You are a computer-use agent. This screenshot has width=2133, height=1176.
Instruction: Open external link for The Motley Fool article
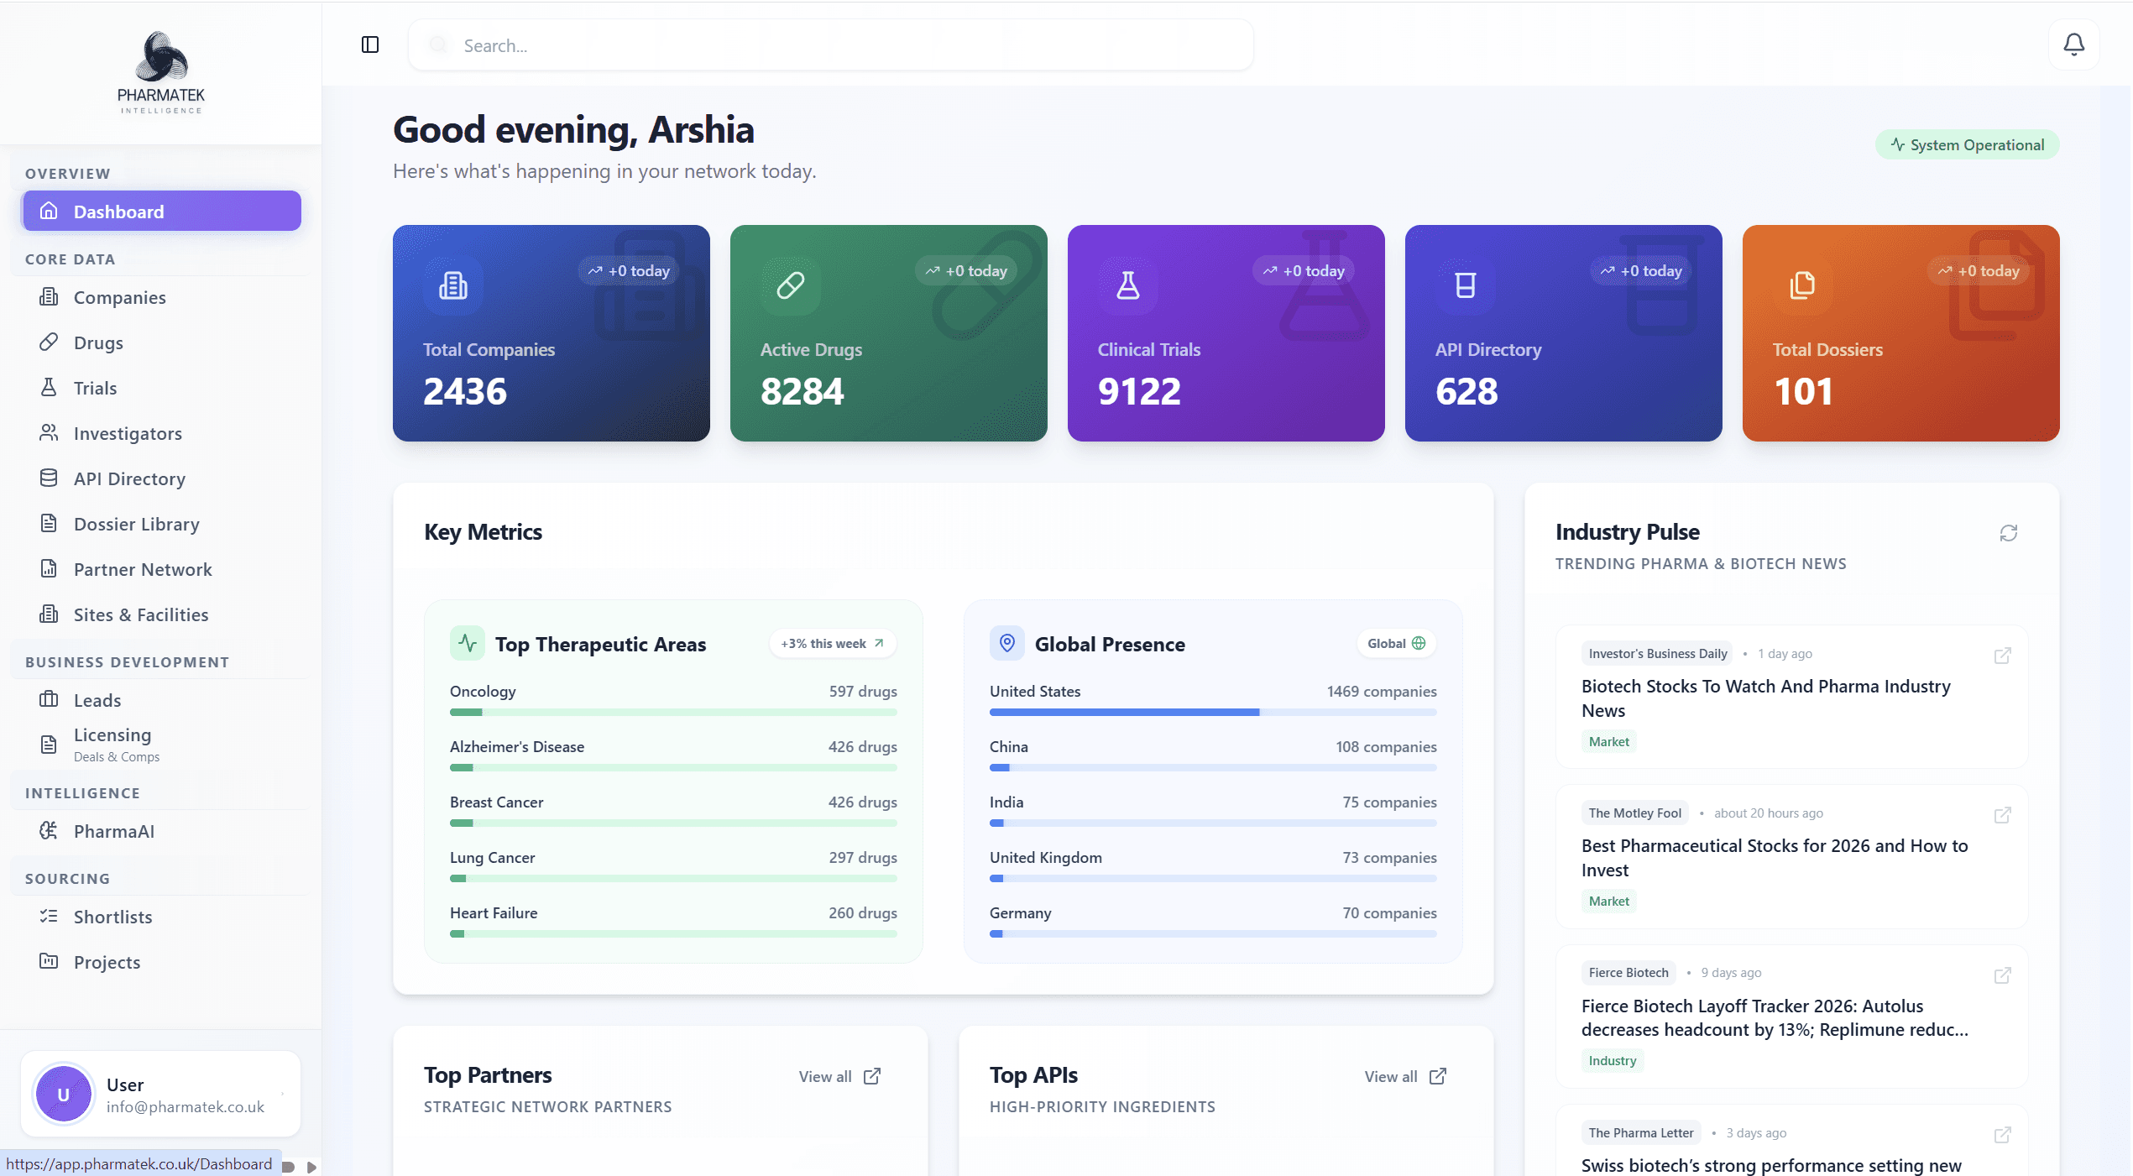(x=2003, y=815)
